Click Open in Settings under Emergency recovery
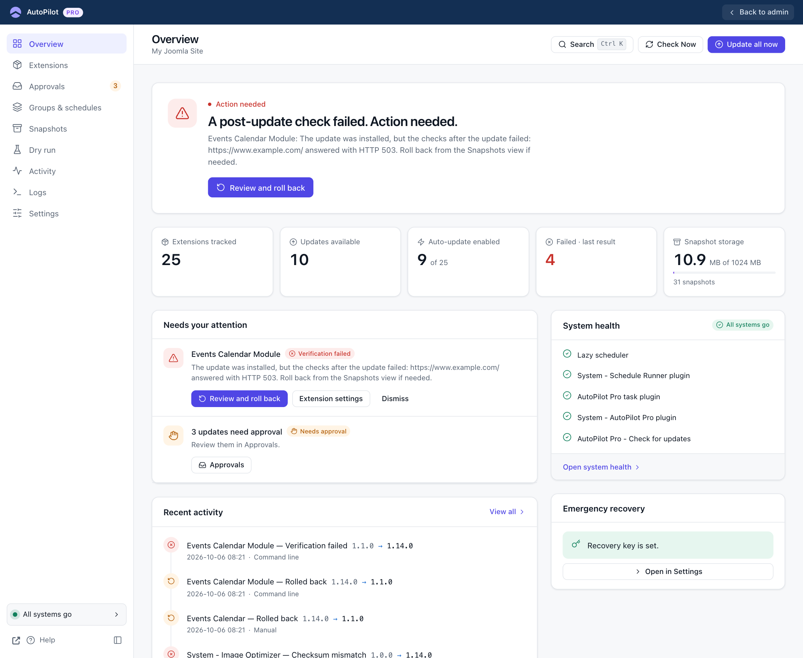Viewport: 803px width, 658px height. coord(668,571)
